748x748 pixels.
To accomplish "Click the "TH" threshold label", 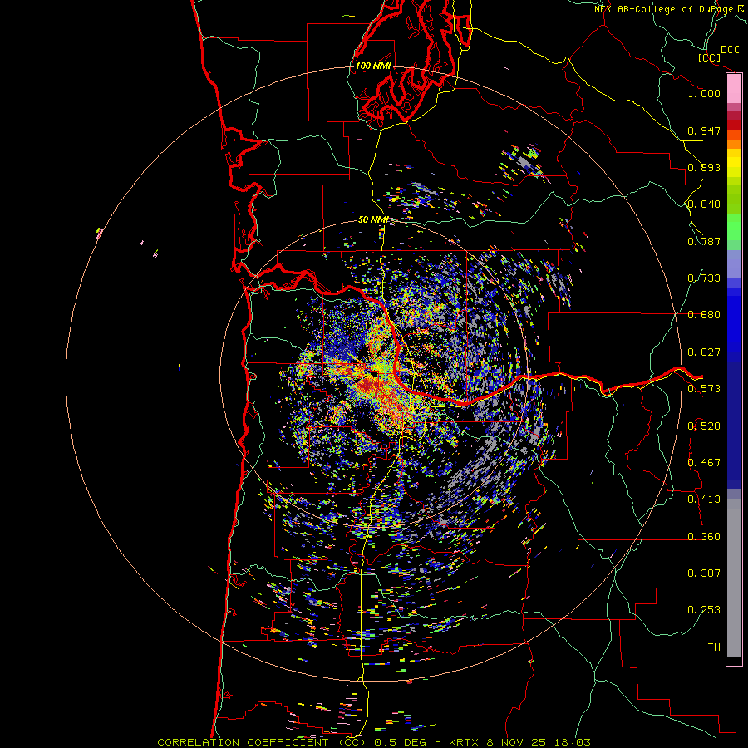I will coord(714,647).
